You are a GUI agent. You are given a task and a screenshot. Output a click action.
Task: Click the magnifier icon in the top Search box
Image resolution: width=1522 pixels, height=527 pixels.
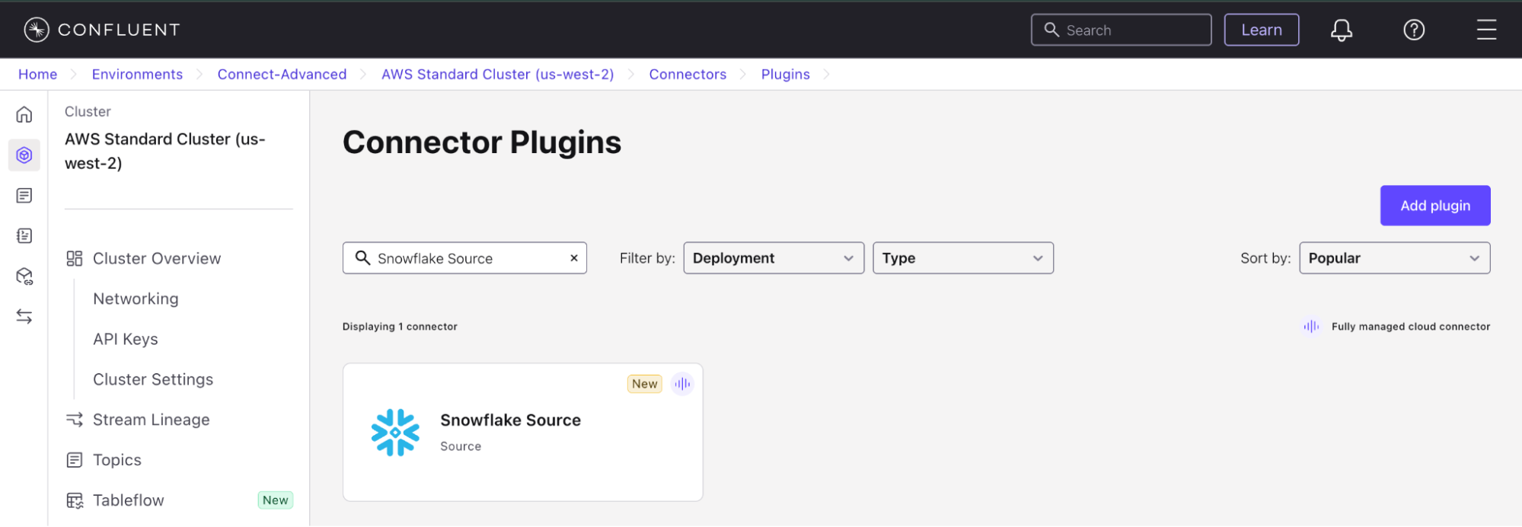[1051, 30]
